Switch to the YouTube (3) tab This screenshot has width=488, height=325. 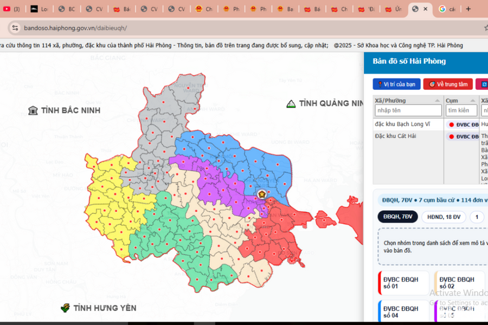click(12, 9)
